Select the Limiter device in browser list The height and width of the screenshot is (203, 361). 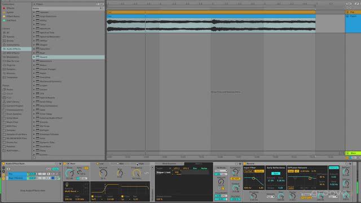(43, 90)
